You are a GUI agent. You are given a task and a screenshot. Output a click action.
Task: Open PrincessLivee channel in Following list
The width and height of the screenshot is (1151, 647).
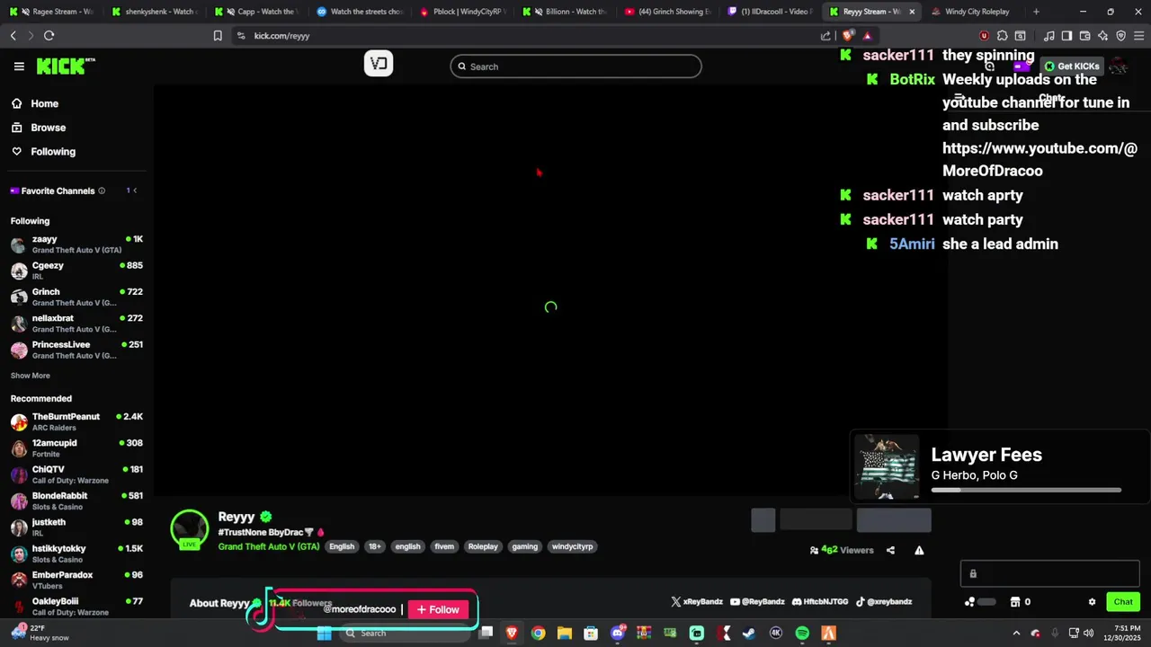click(x=76, y=350)
